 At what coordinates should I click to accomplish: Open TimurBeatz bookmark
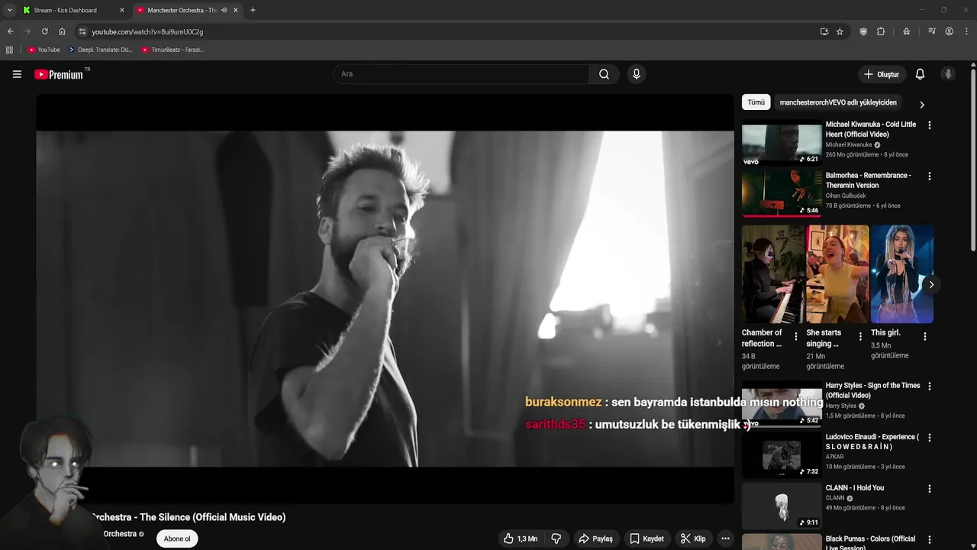click(173, 50)
